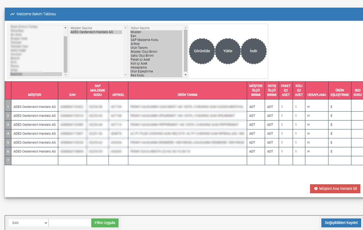Screen dimensions: 363x230
Task: Click the filter value text box
Action: coord(70,223)
